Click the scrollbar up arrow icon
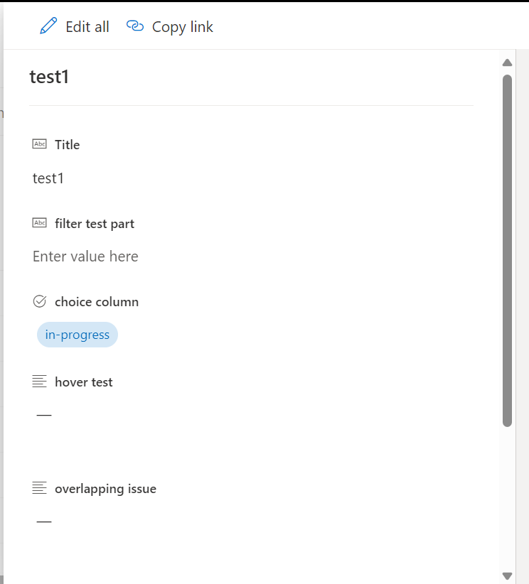The height and width of the screenshot is (584, 529). click(507, 63)
